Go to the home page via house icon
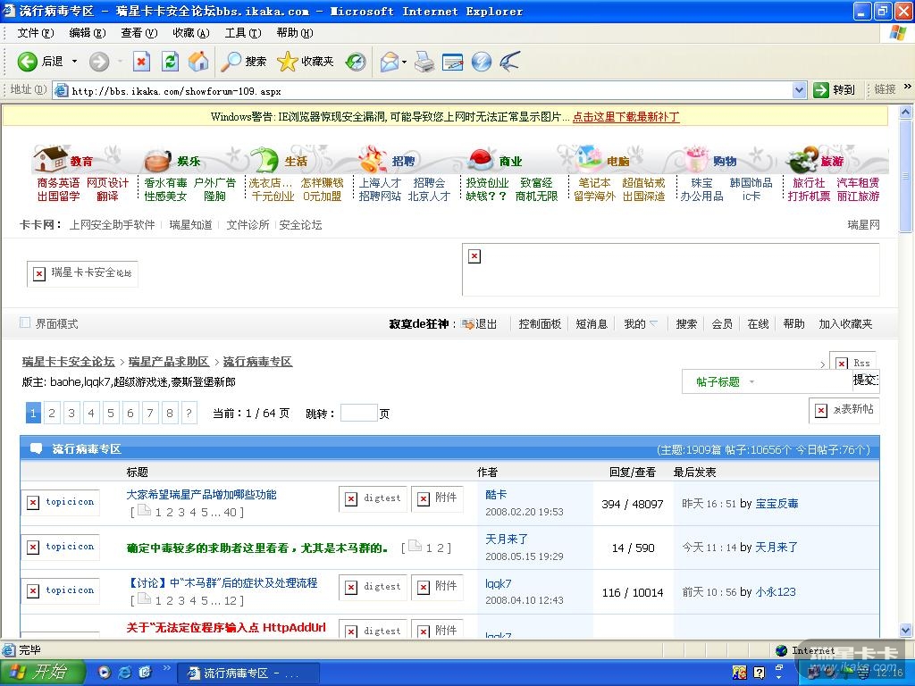 click(x=198, y=62)
